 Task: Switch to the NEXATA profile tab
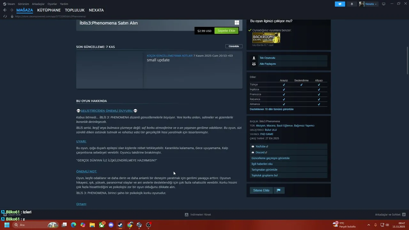(x=96, y=10)
